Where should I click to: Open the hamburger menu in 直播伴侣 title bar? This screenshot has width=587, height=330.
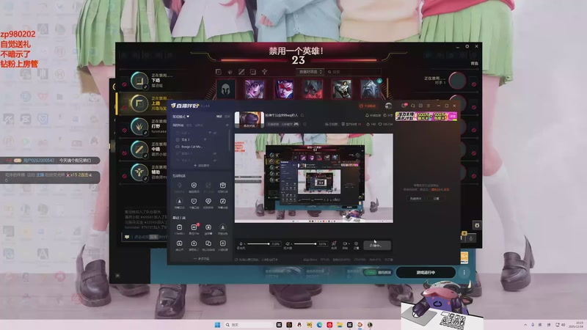[x=429, y=106]
